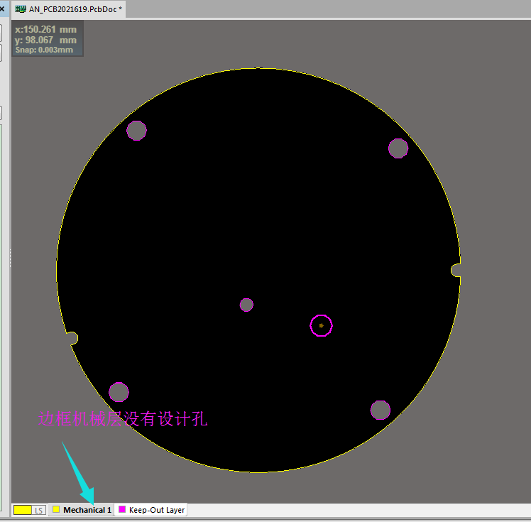This screenshot has height=522, width=531.
Task: Click the notch on the board's left edge
Action: click(72, 338)
